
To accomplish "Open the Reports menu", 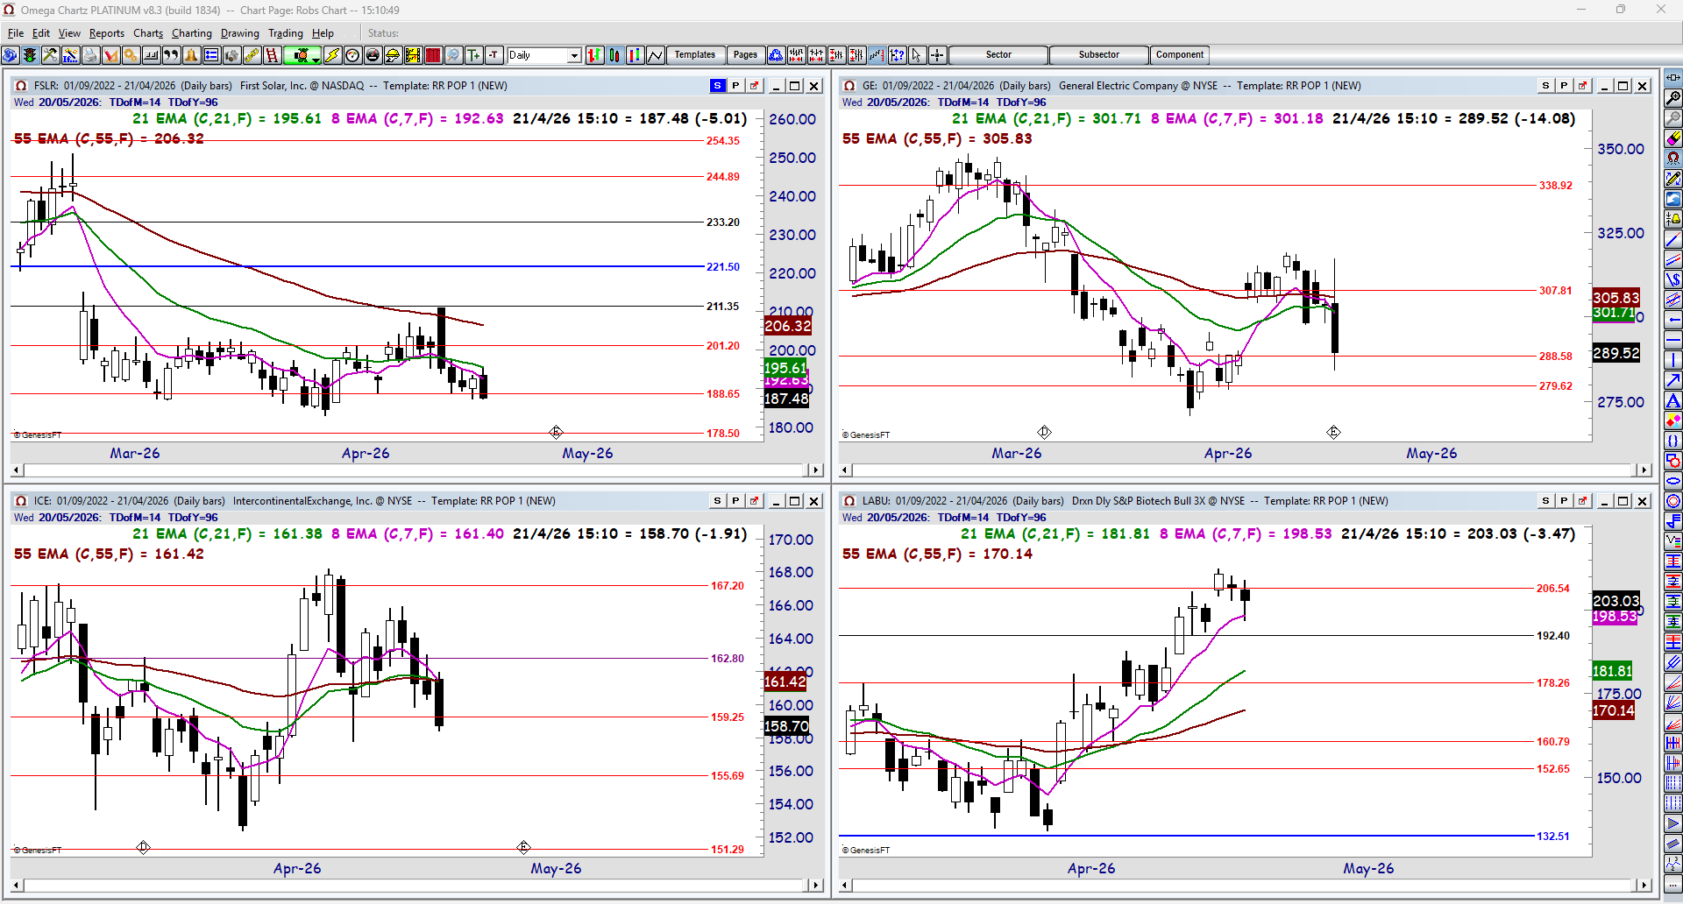I will click(x=107, y=33).
